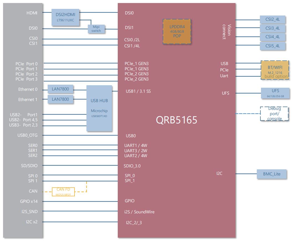Select PCIe Port 1 label
292x241 pixels.
click(26, 69)
